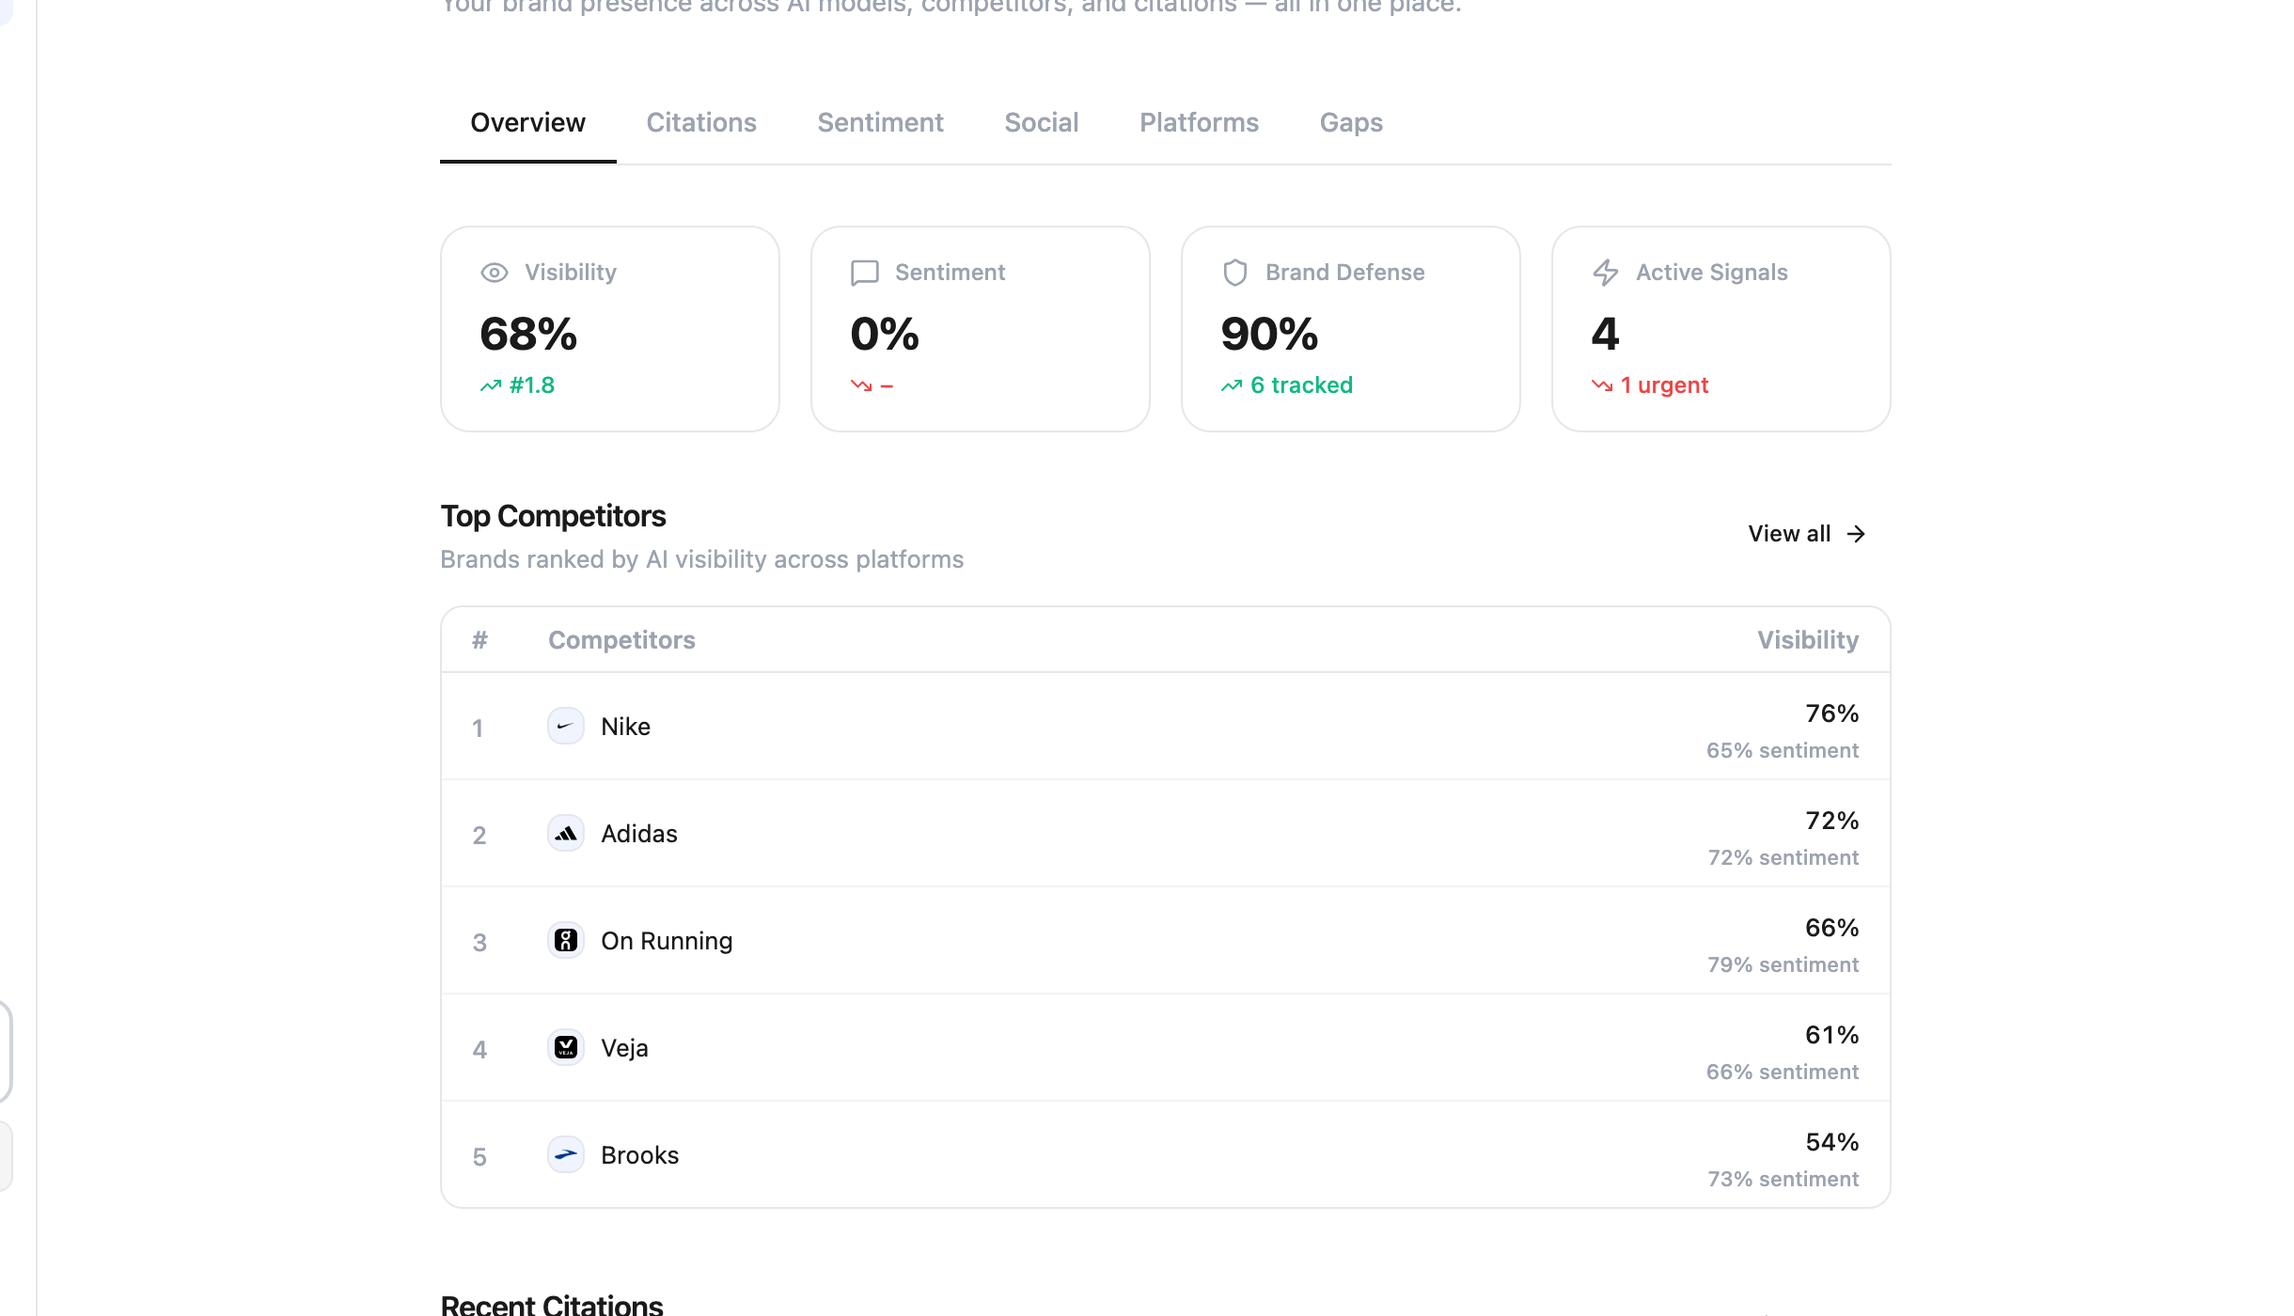Click the '1 urgent' signal label
The height and width of the screenshot is (1316, 2294).
tap(1664, 385)
